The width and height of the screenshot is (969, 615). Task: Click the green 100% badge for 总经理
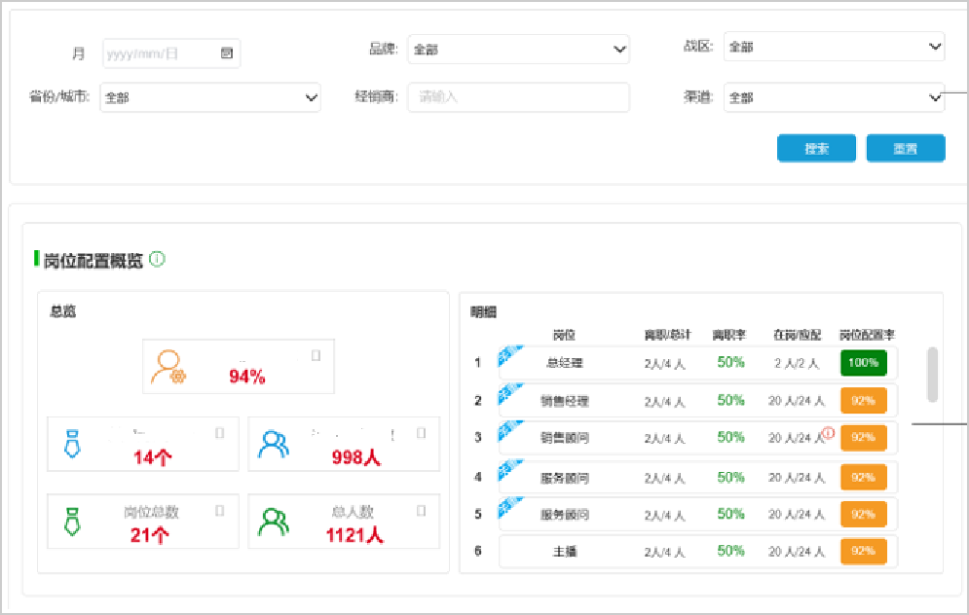[x=863, y=363]
